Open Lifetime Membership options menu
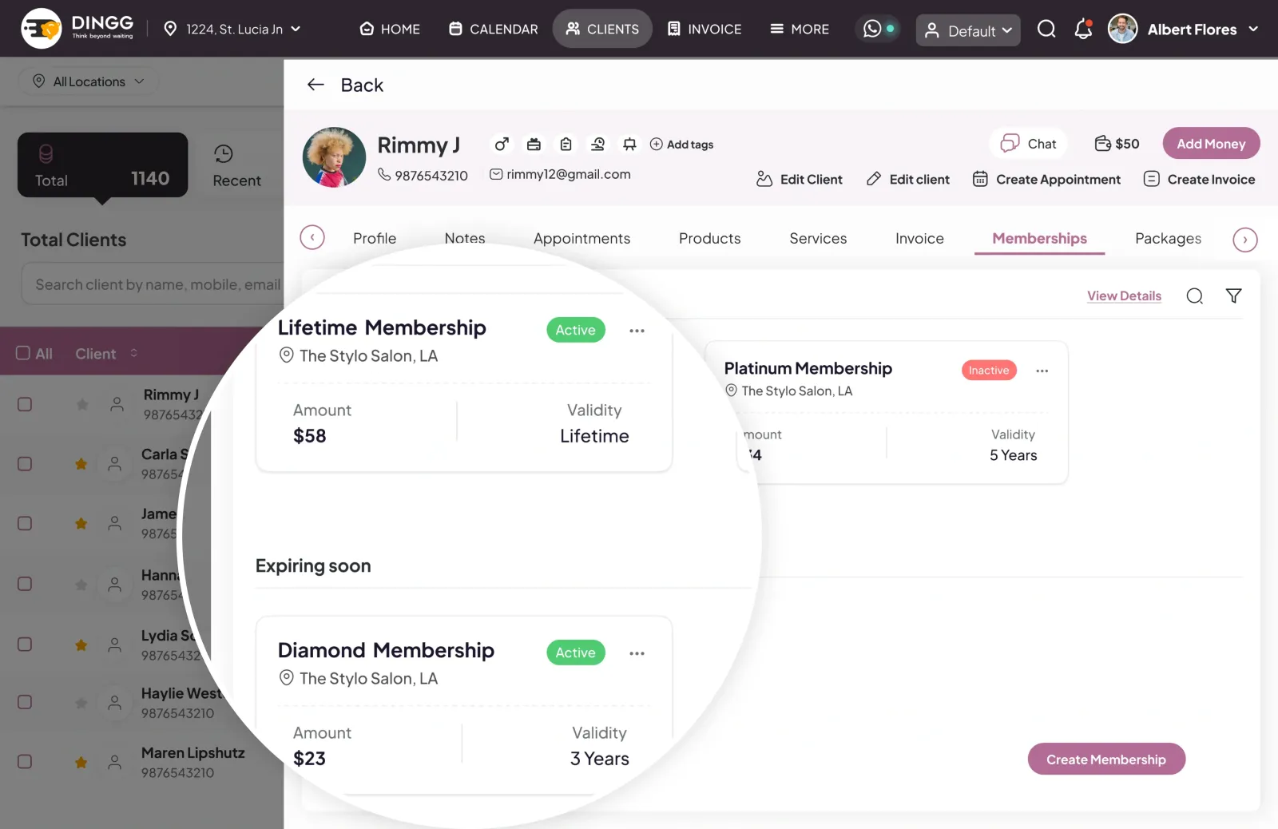This screenshot has height=829, width=1278. pyautogui.click(x=637, y=331)
